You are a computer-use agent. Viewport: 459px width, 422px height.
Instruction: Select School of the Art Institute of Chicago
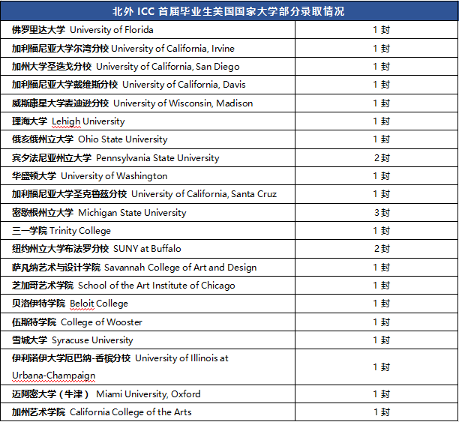pyautogui.click(x=148, y=286)
